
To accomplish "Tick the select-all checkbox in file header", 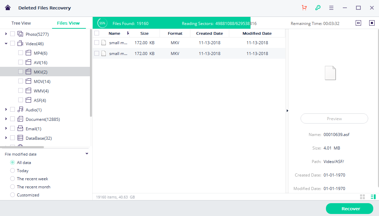I will (97, 33).
